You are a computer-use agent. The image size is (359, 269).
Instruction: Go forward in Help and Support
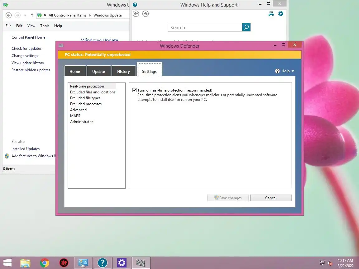coord(146,14)
